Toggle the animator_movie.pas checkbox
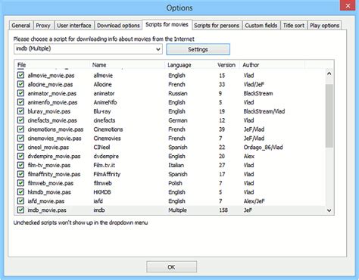359x280 pixels. point(20,93)
